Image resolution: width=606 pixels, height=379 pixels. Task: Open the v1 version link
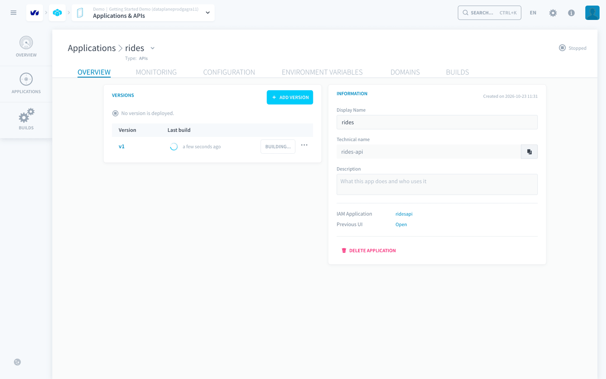click(x=122, y=146)
